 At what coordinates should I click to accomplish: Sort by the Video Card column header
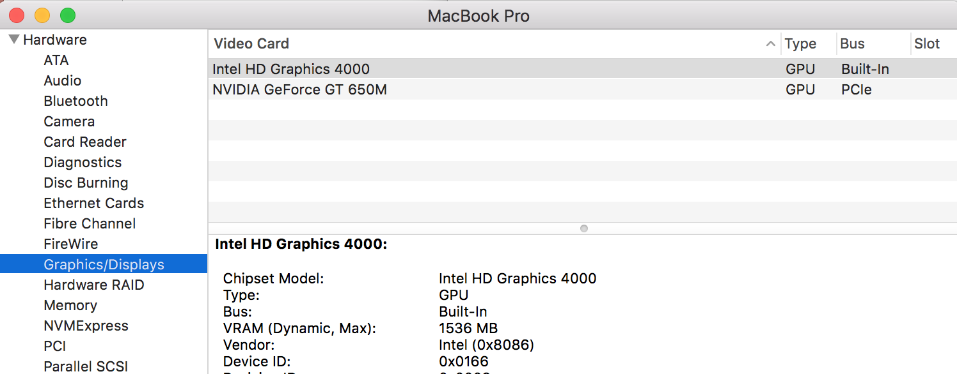click(251, 43)
